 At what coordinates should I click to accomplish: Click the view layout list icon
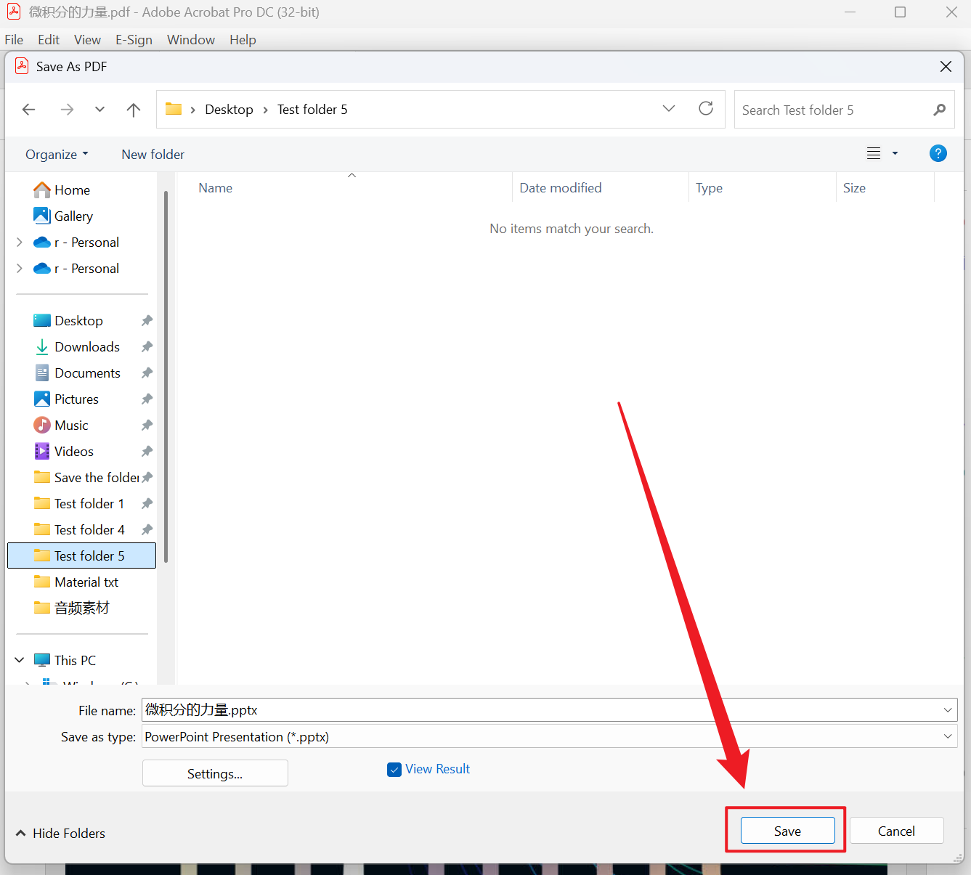point(874,153)
